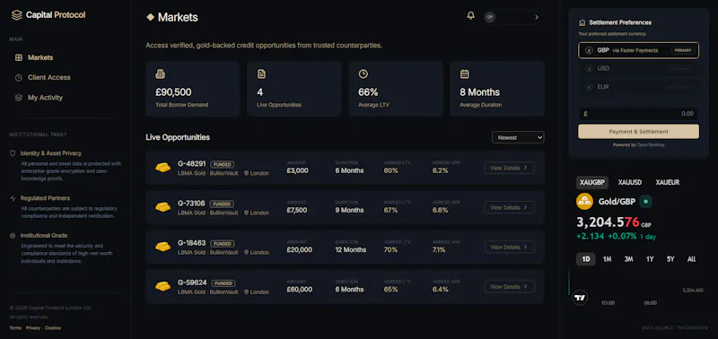Screen dimensions: 718x339
Task: Click the 7.1% agreed APR value
Action: point(439,250)
